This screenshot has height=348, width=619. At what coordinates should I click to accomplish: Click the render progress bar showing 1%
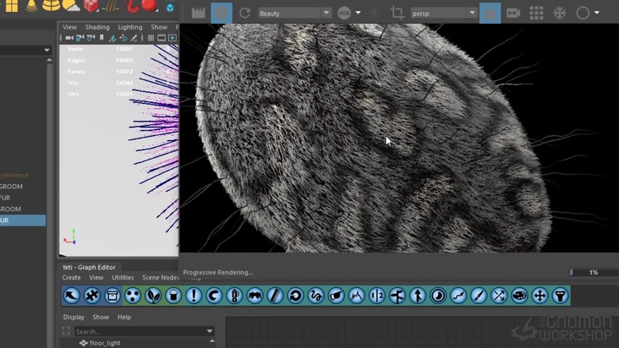coord(594,272)
